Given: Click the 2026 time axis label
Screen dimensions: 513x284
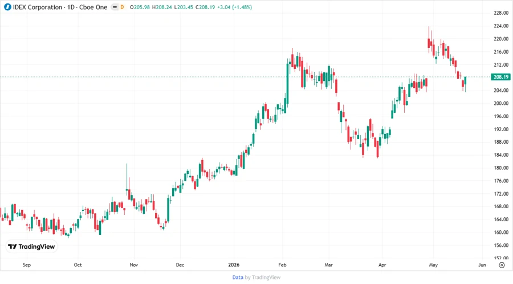Looking at the screenshot, I should (x=234, y=265).
